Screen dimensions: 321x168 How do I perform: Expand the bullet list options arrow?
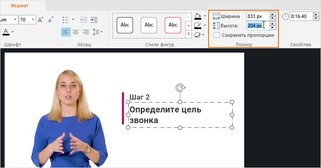(73, 20)
